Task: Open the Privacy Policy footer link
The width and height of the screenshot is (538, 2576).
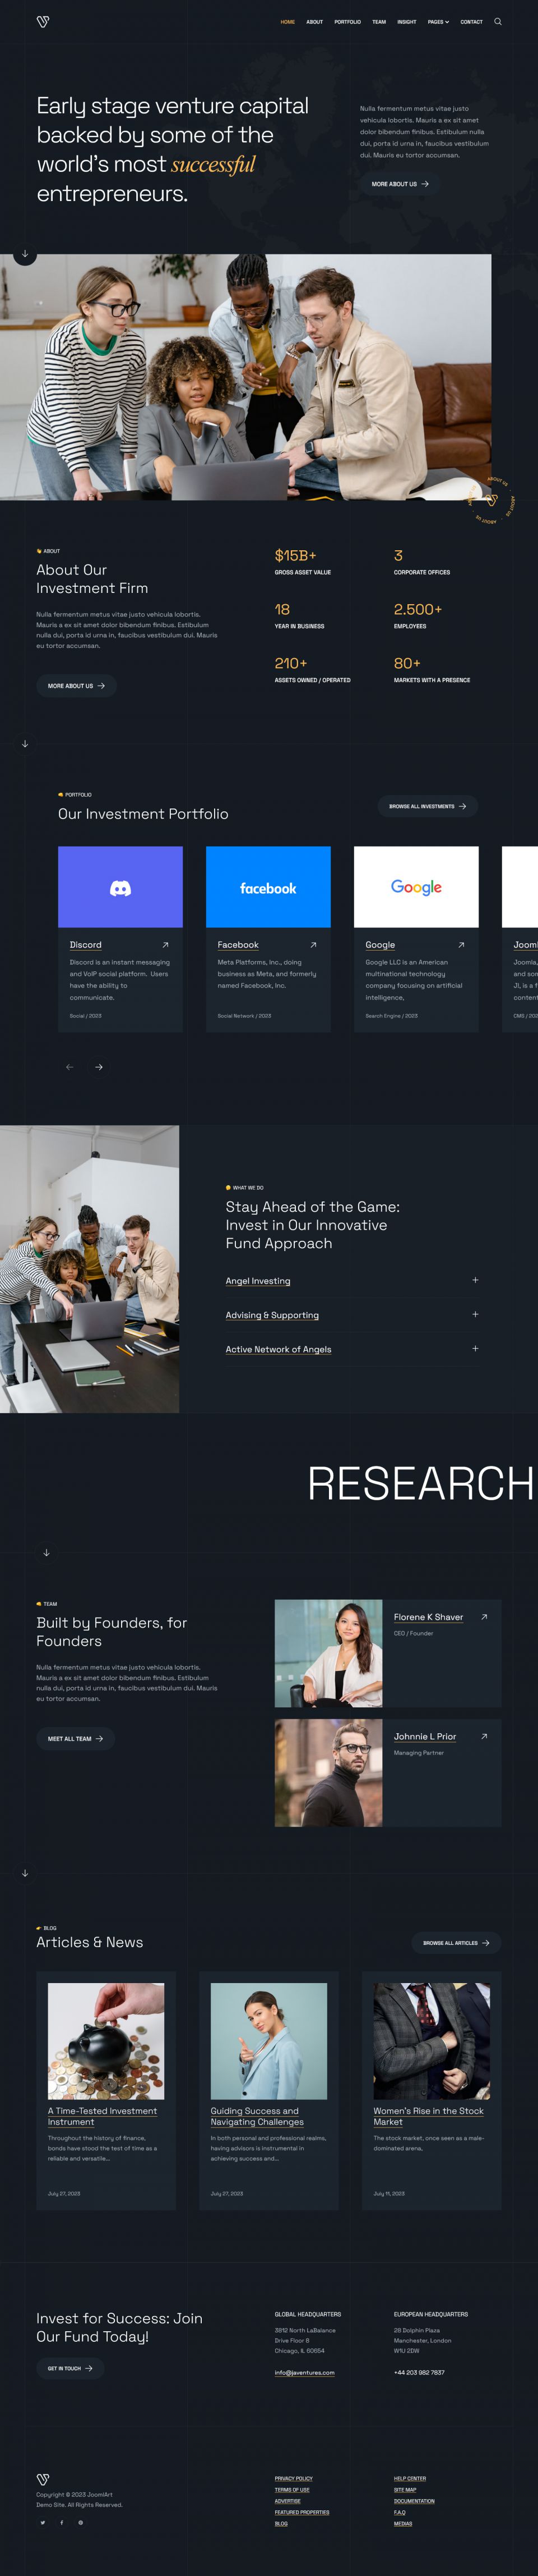Action: click(294, 2478)
